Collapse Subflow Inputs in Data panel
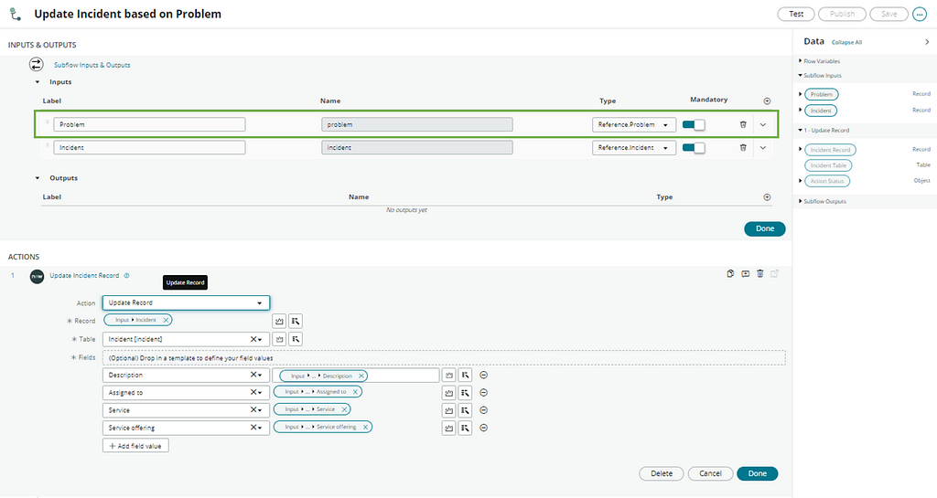This screenshot has height=498, width=937. 800,75
